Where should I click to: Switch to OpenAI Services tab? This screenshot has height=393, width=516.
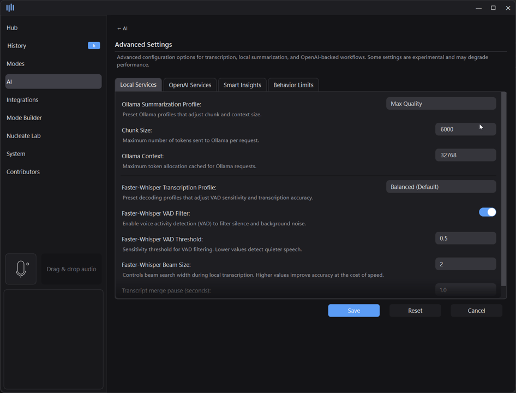pyautogui.click(x=190, y=85)
